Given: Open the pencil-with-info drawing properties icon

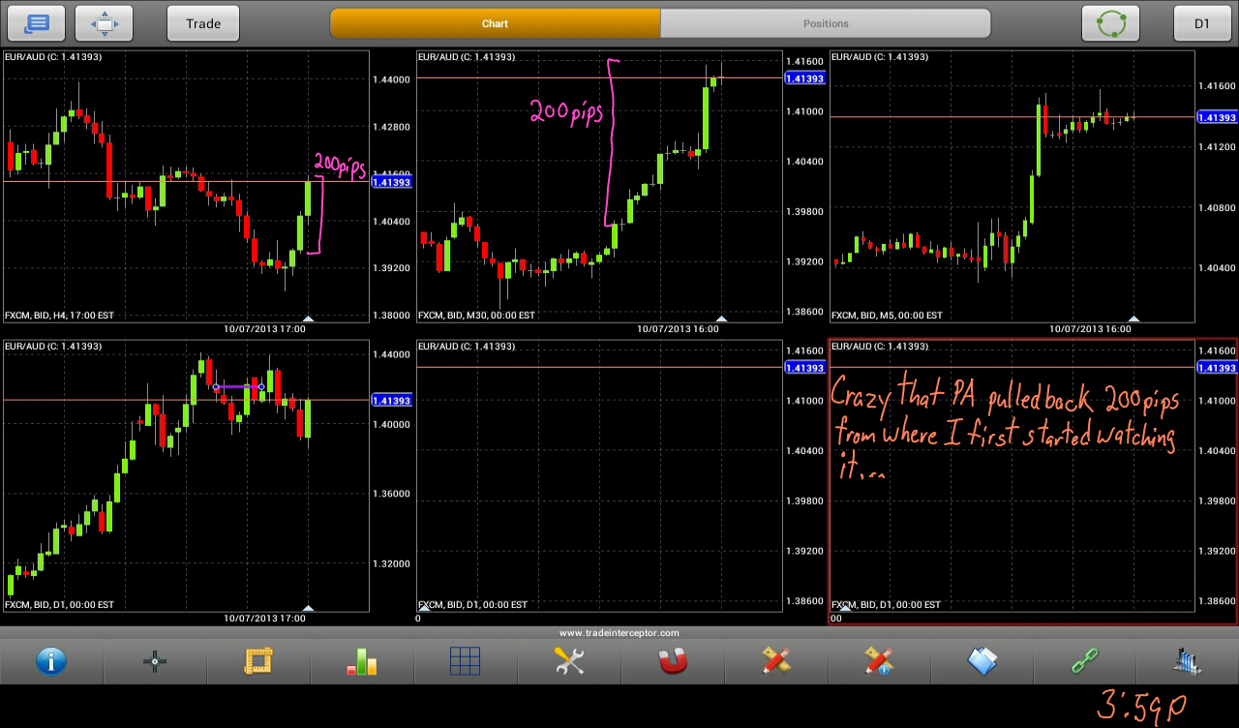Looking at the screenshot, I should (879, 661).
